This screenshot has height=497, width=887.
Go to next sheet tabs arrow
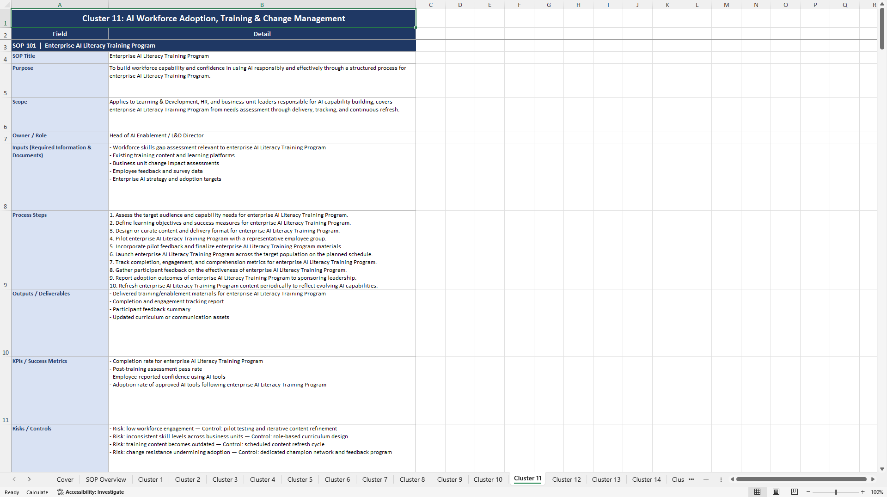[x=29, y=479]
